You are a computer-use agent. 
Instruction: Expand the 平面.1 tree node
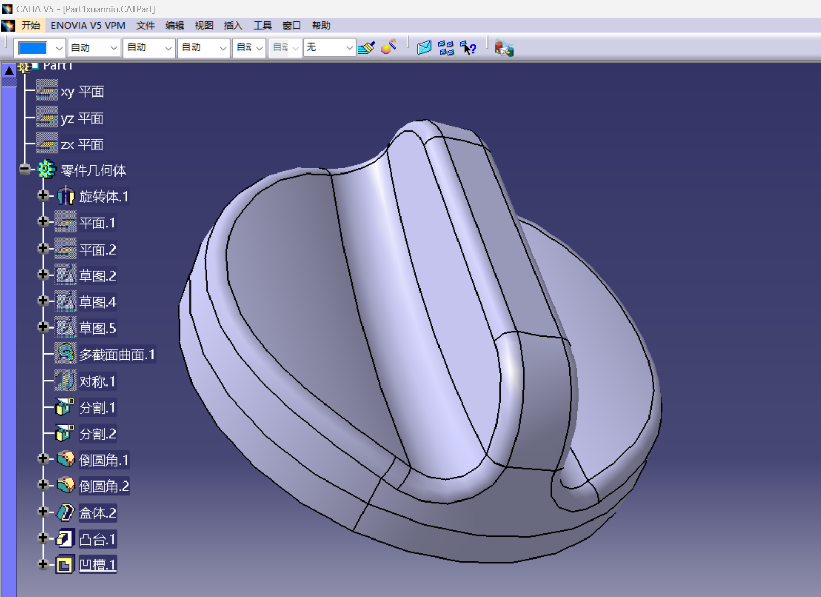click(x=43, y=221)
